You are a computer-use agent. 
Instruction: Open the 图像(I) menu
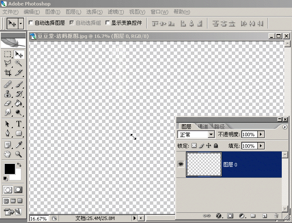coord(53,12)
